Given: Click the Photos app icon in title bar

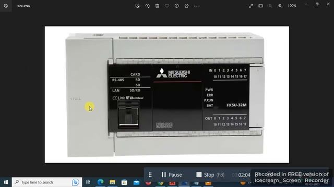Looking at the screenshot, I should 6,6.
